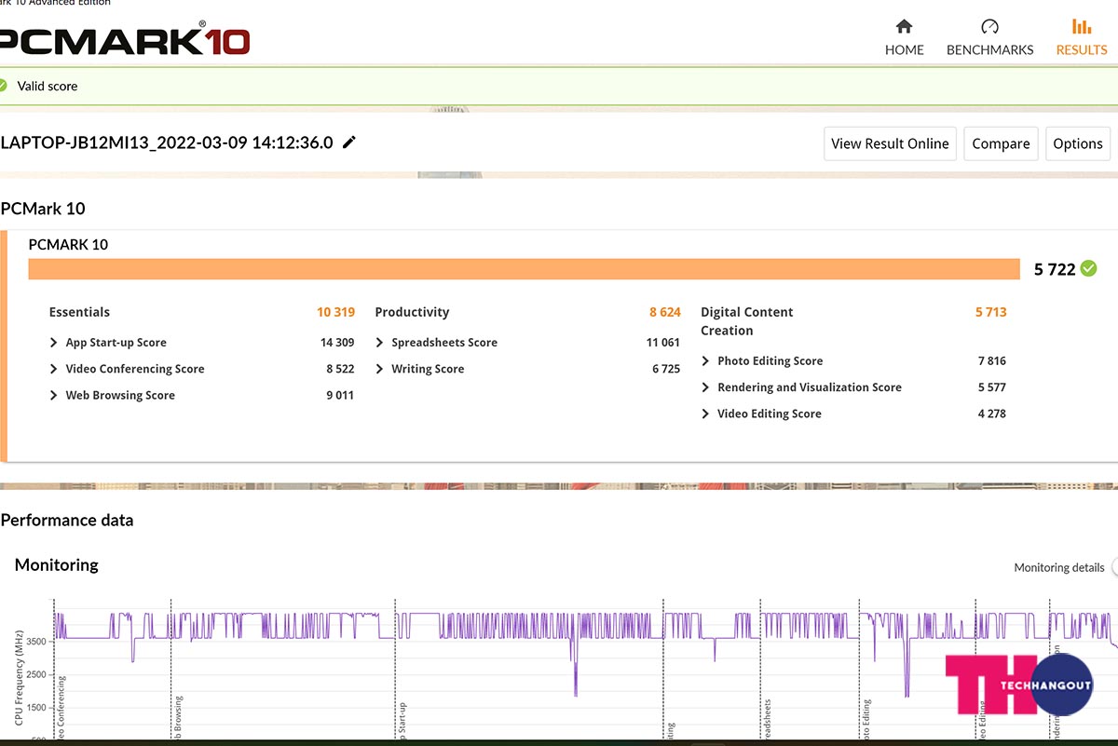Click overall score 5 722
Image resolution: width=1118 pixels, height=746 pixels.
(1055, 269)
